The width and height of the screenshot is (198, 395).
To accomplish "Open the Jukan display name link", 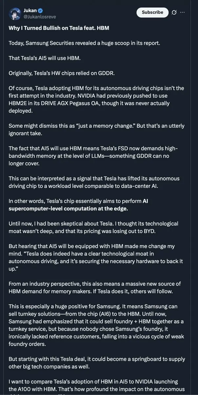I will pos(30,10).
